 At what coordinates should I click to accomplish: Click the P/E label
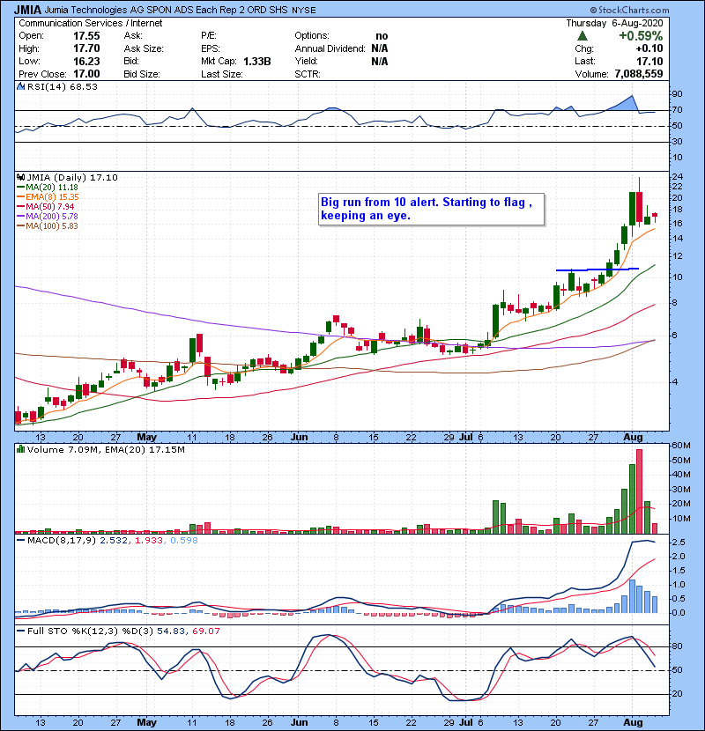(x=209, y=36)
